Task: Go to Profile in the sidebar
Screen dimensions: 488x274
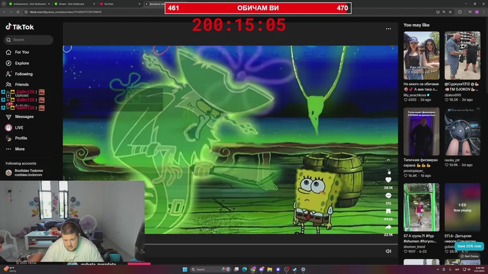Action: [x=21, y=138]
